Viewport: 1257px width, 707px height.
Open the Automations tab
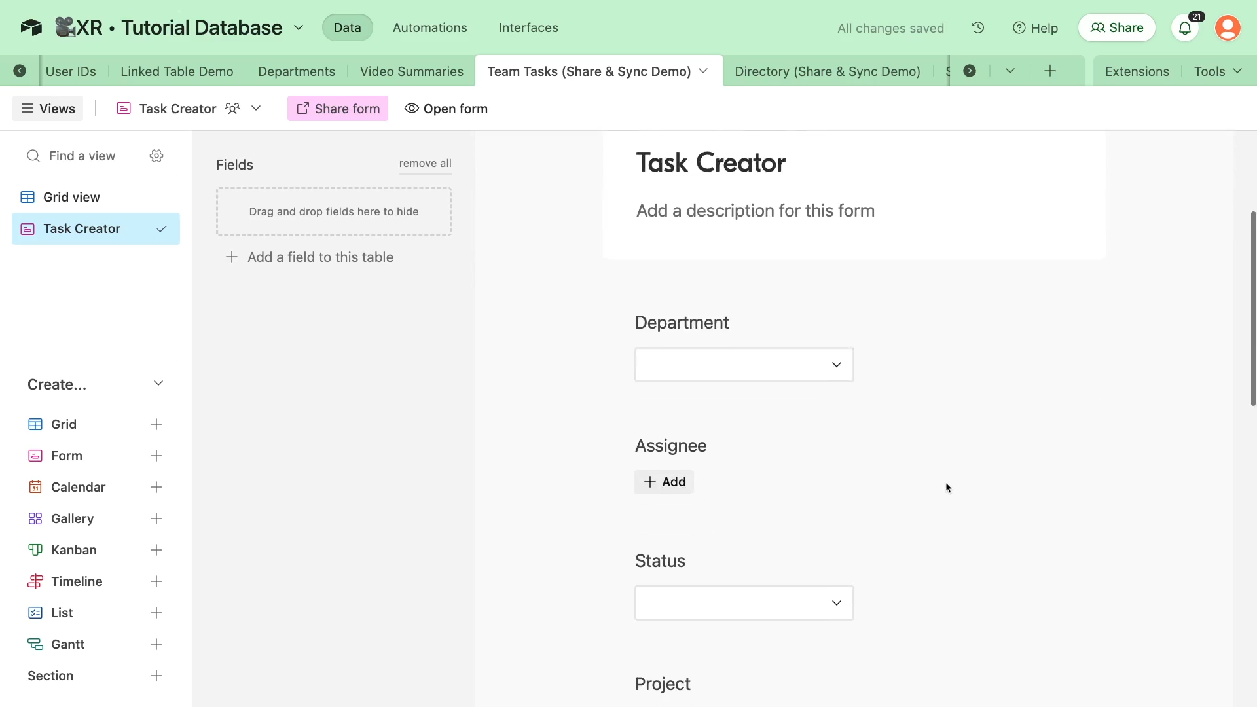(429, 27)
